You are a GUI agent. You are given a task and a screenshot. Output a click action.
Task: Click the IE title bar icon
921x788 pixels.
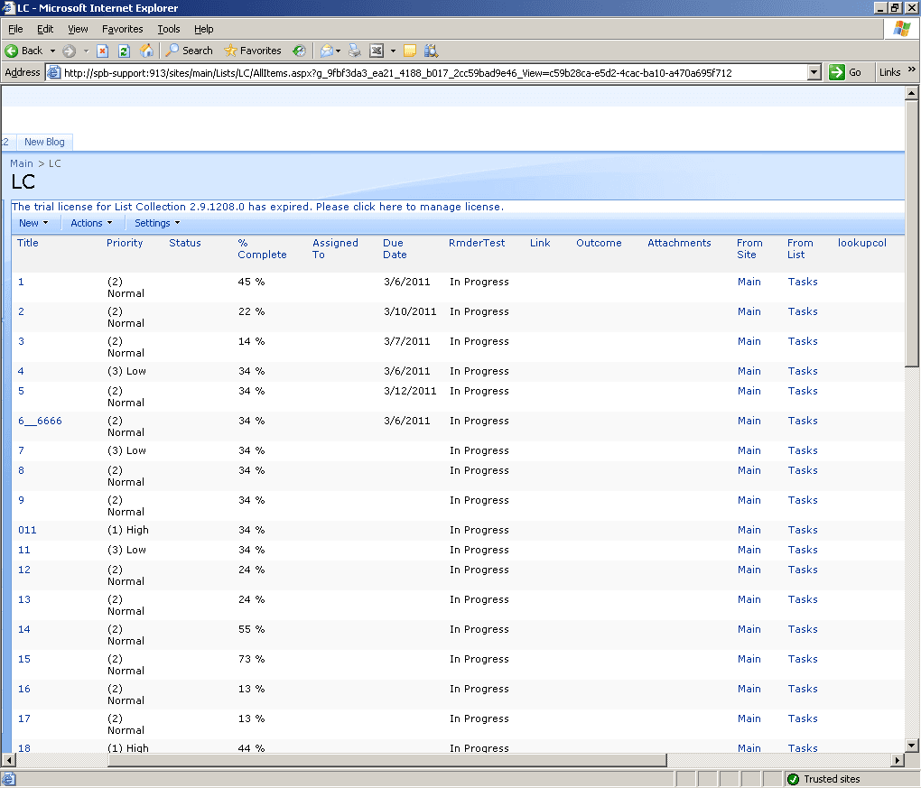tap(8, 8)
